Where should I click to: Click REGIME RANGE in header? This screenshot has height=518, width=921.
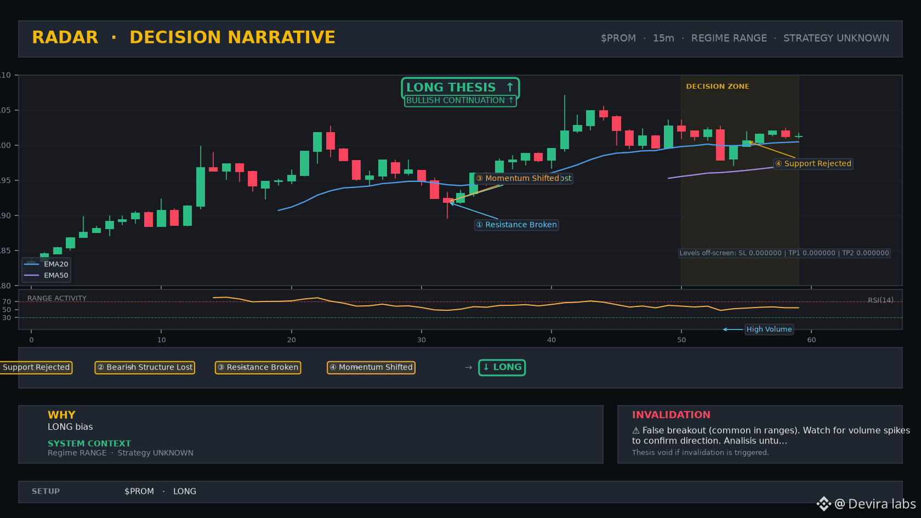(729, 38)
